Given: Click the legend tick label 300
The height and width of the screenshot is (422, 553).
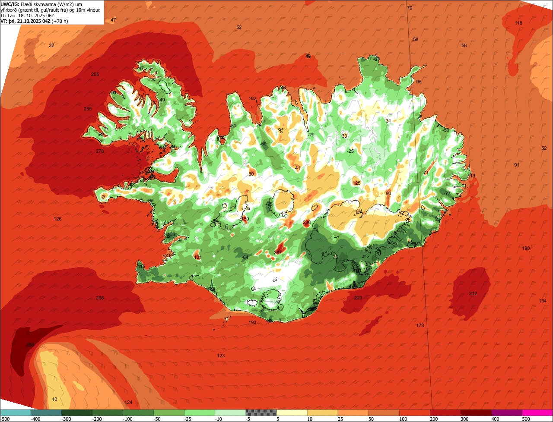Looking at the screenshot, I should click(465, 419).
